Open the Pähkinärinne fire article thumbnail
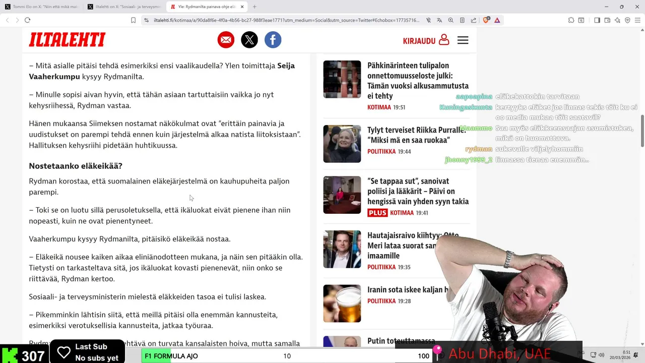Screen dimensions: 645x363 tap(342, 79)
